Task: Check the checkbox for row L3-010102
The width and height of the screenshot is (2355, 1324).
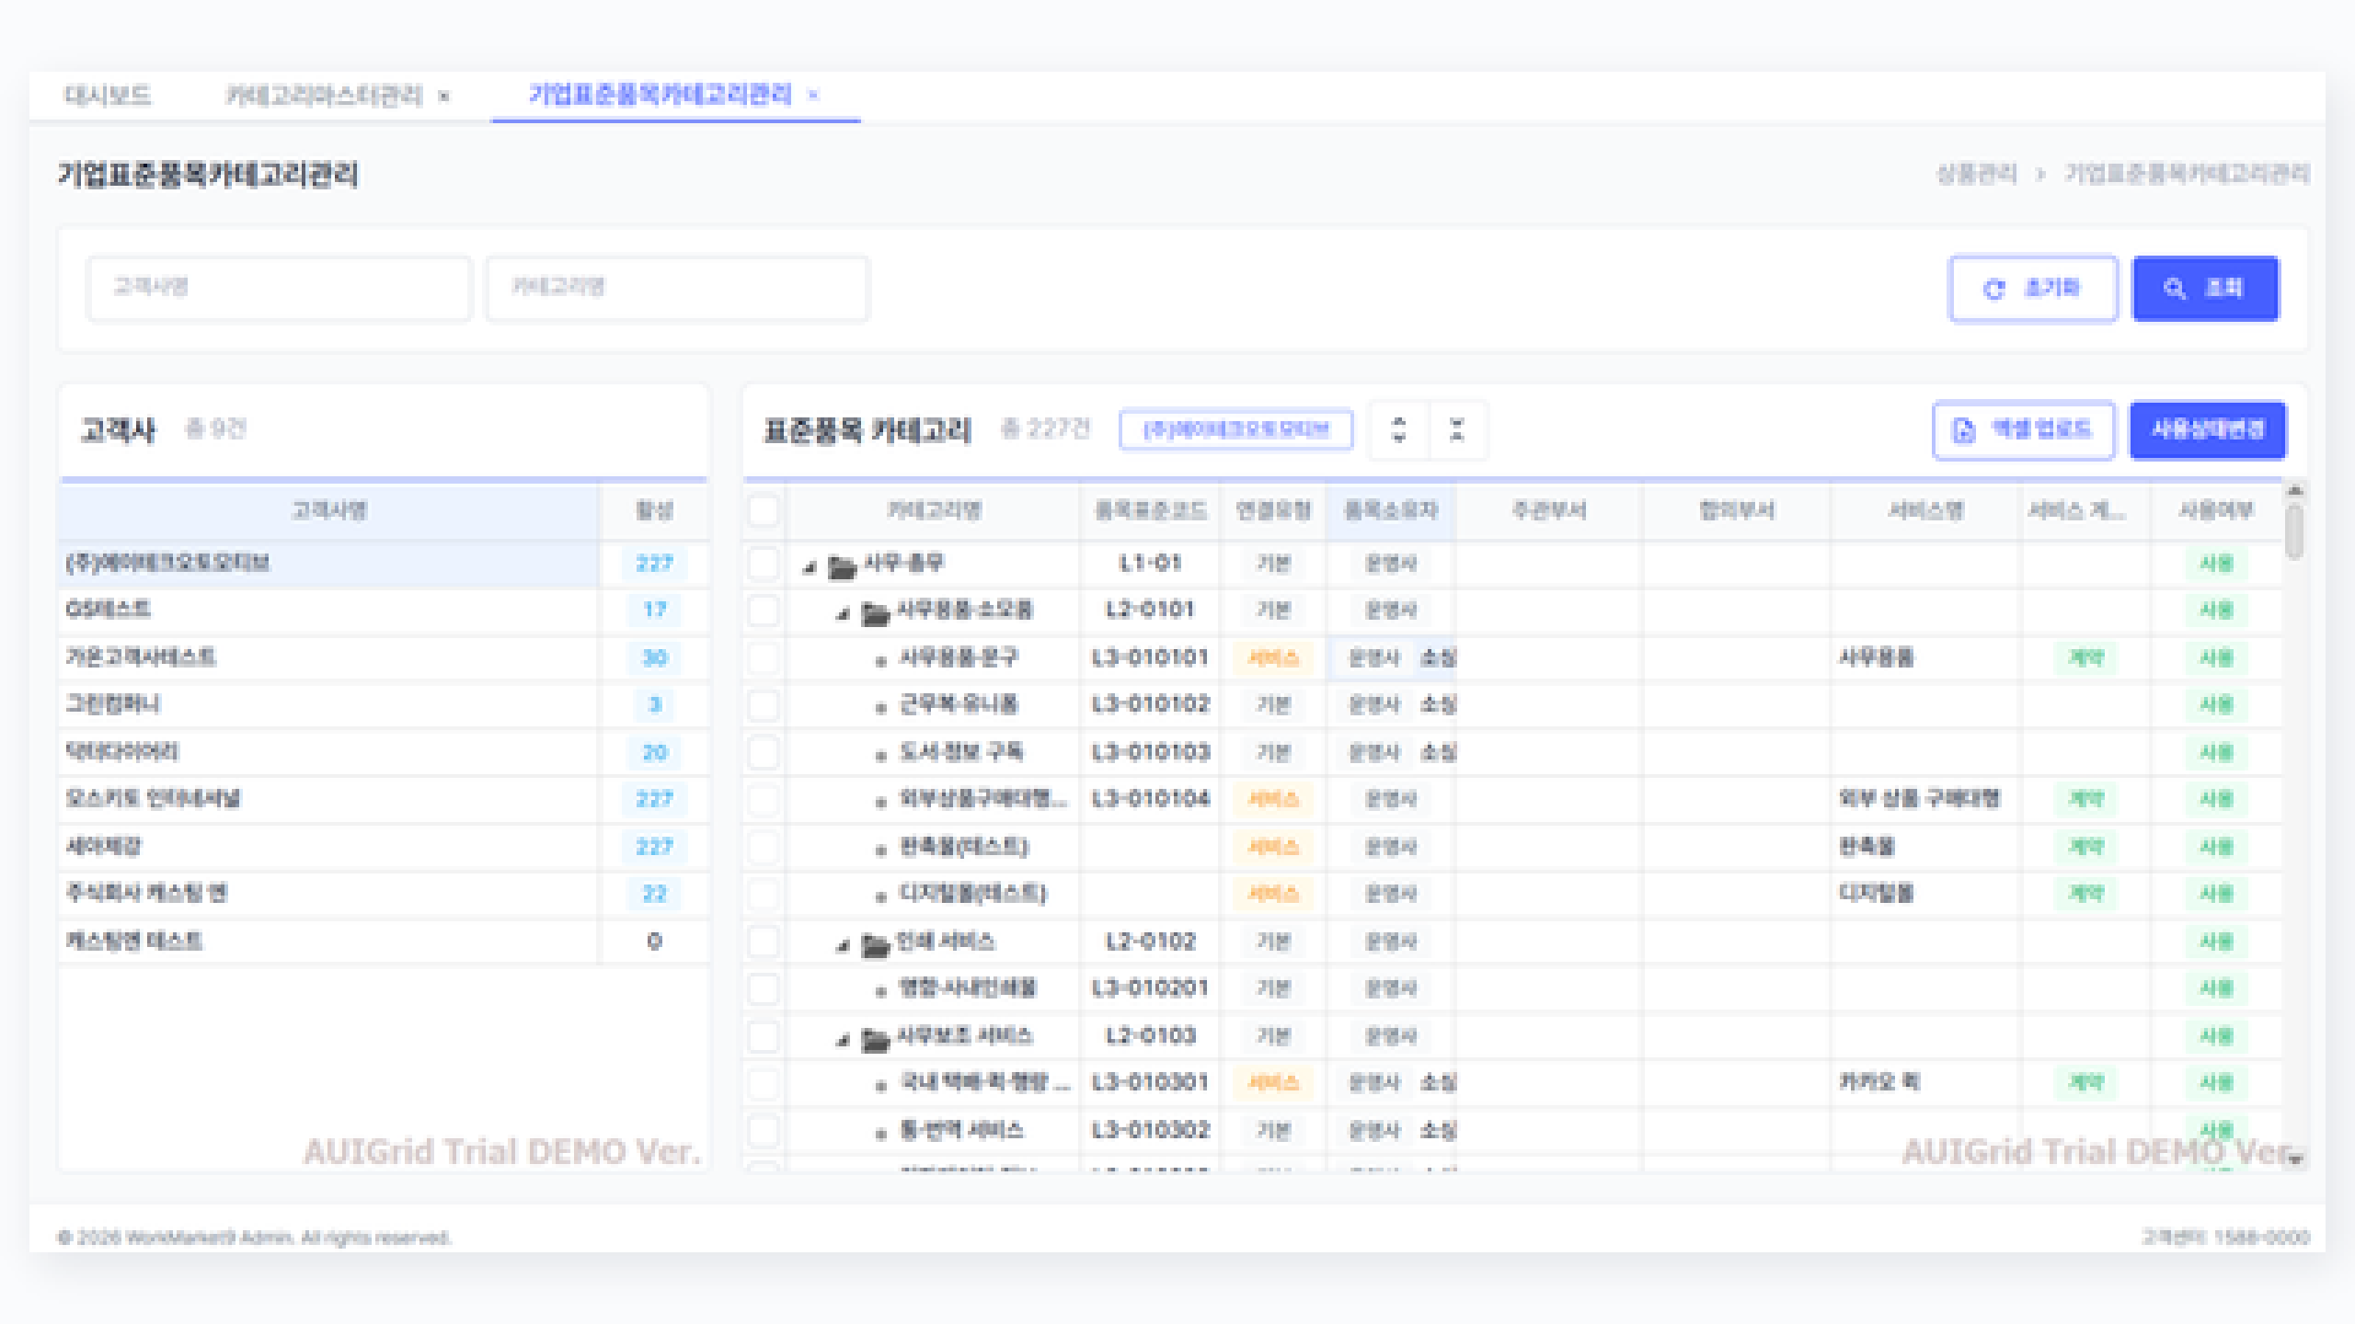Action: [x=764, y=704]
